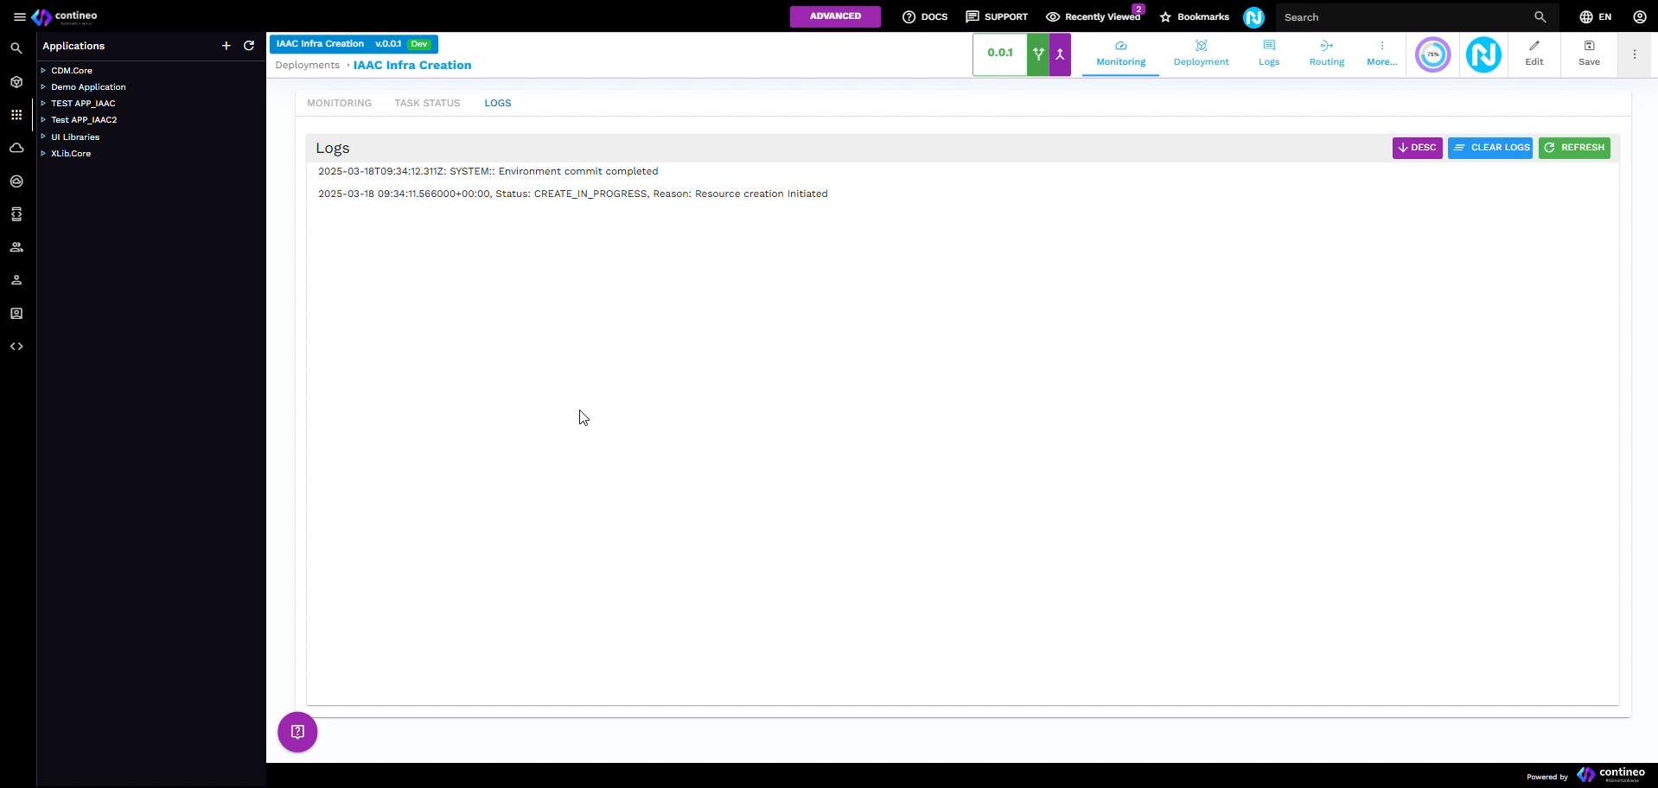Switch to the TASK STATUS tab

point(427,103)
